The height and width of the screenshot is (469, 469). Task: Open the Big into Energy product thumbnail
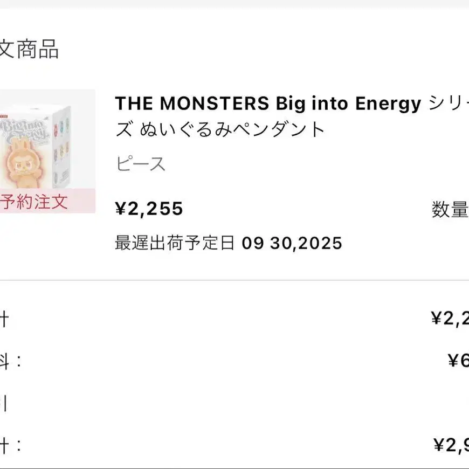47,151
